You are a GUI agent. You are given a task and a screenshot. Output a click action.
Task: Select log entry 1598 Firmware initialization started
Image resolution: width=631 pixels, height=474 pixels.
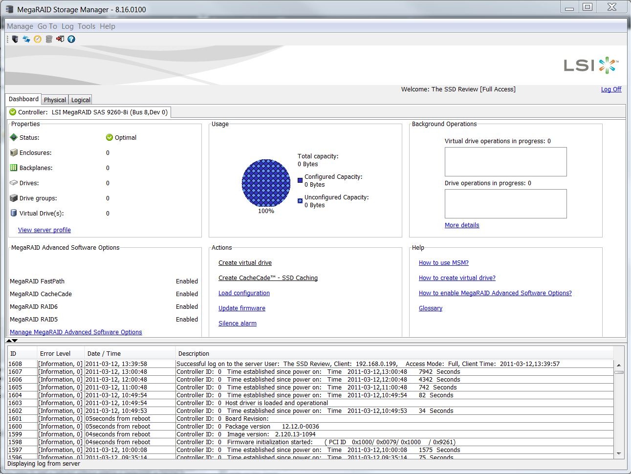coord(310,442)
